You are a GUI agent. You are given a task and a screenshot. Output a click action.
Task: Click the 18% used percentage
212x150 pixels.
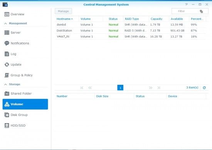pos(194,36)
